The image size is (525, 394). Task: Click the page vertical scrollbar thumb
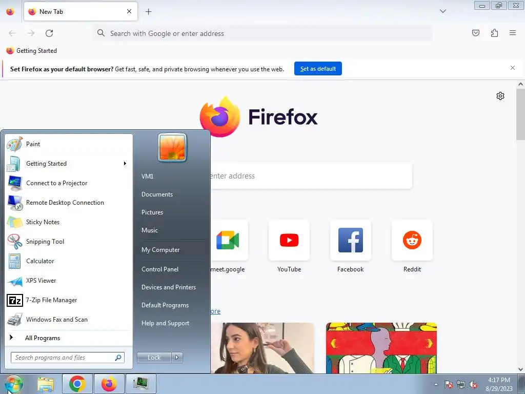[x=520, y=115]
